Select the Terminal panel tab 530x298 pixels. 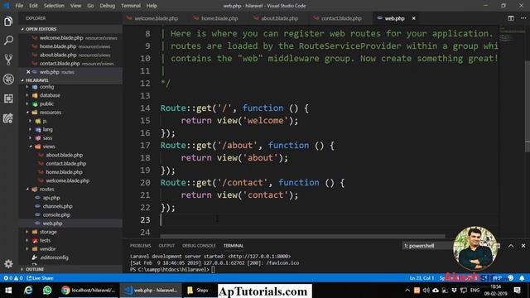[234, 246]
